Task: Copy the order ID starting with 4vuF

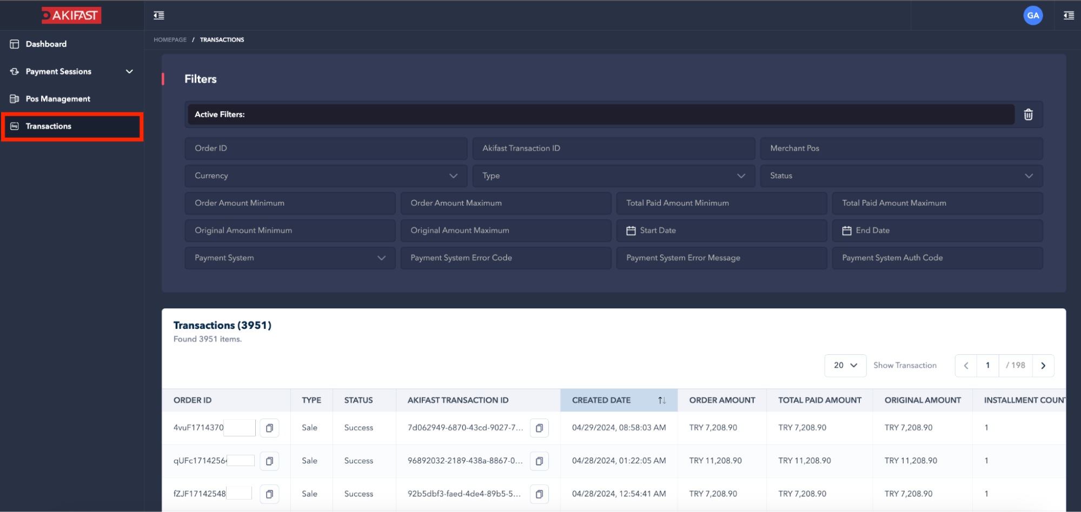Action: click(269, 428)
